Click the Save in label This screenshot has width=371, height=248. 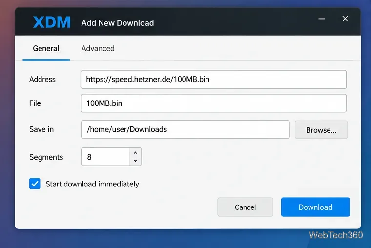pyautogui.click(x=41, y=129)
